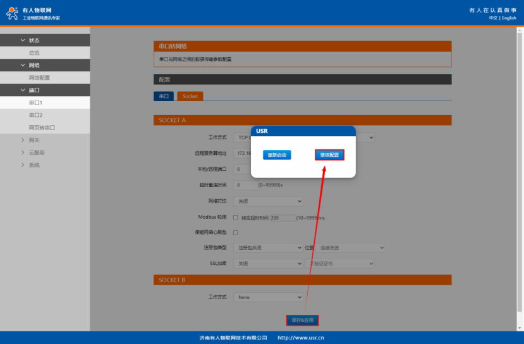524x344 pixels.
Task: Open the SSL加密 dropdown
Action: tap(268, 264)
